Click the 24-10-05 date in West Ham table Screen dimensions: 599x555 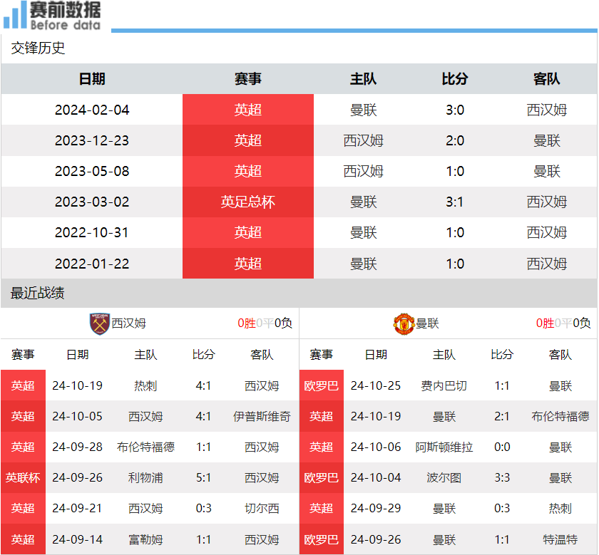pyautogui.click(x=78, y=416)
